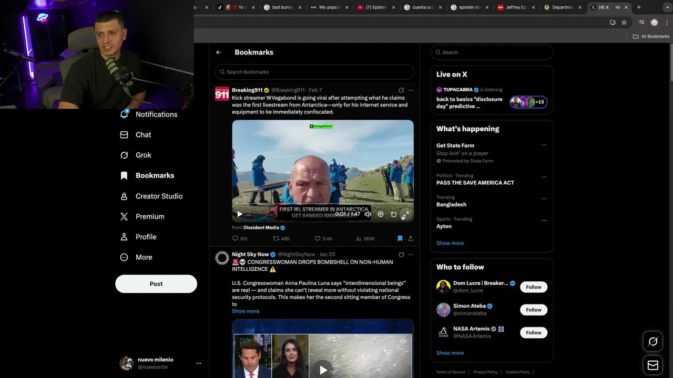Open more options for Night Sky Now post
Viewport: 673px width, 378px height.
click(411, 255)
